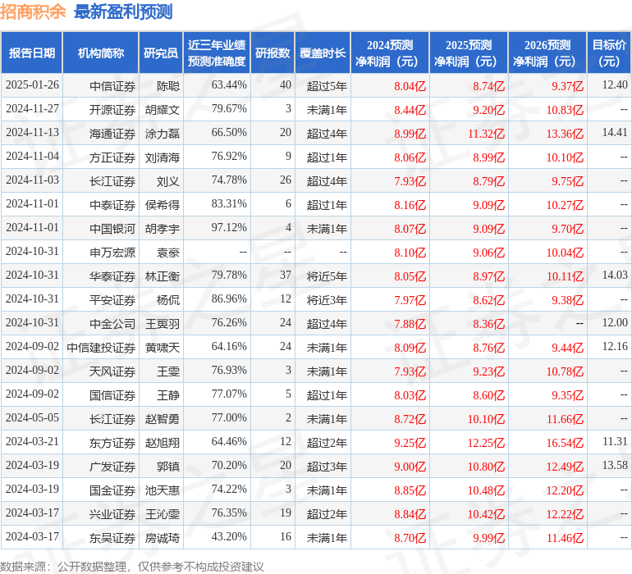This screenshot has height=574, width=632.
Task: Click the 招商积余 title text
Action: point(33,11)
